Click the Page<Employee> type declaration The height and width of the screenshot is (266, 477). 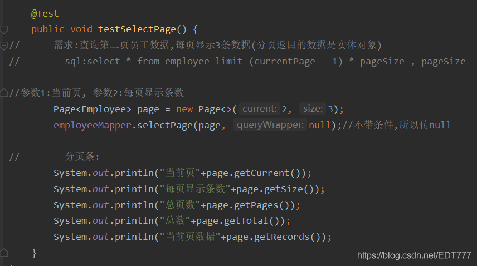click(x=92, y=109)
